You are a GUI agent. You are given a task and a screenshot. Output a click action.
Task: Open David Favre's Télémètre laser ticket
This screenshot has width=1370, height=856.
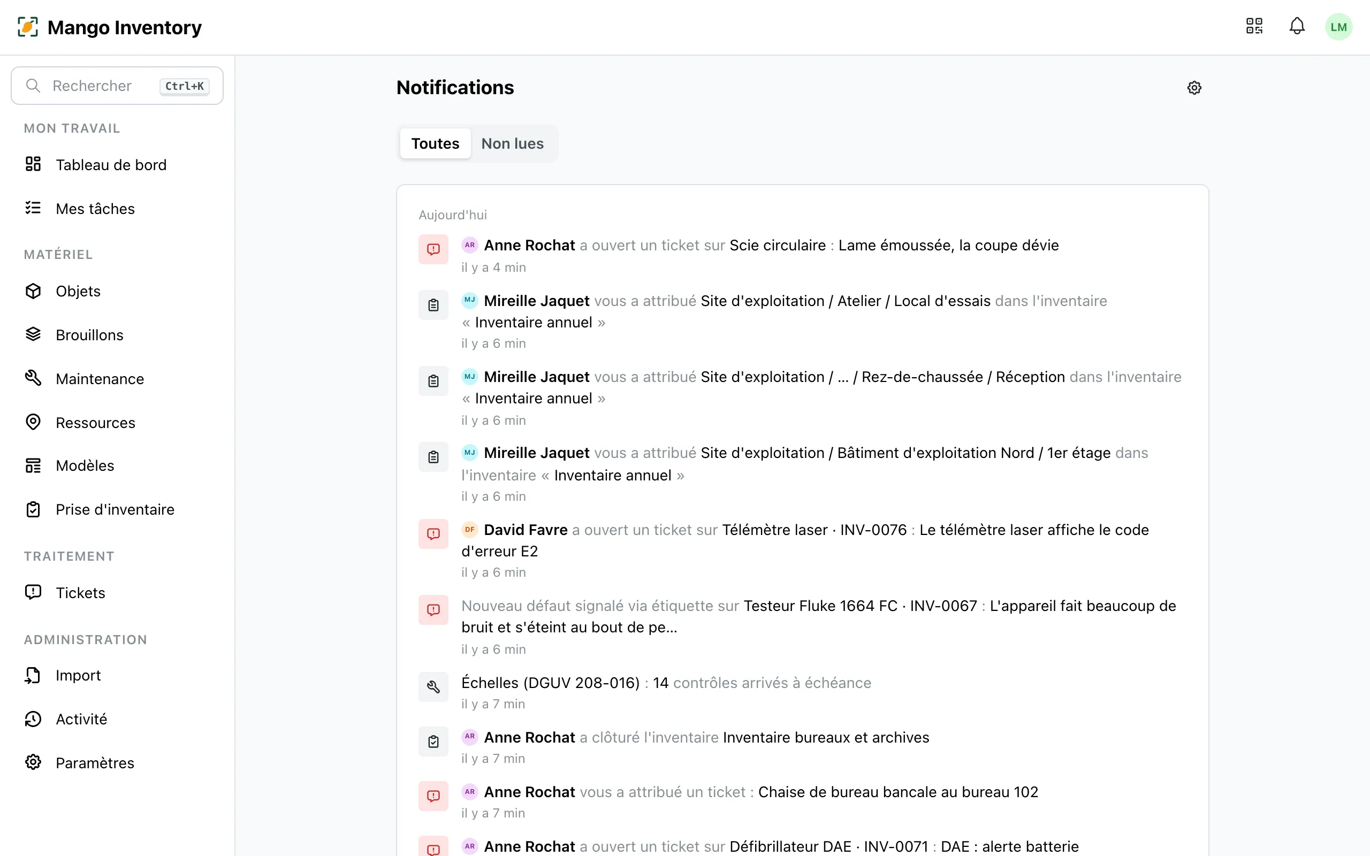[802, 551]
